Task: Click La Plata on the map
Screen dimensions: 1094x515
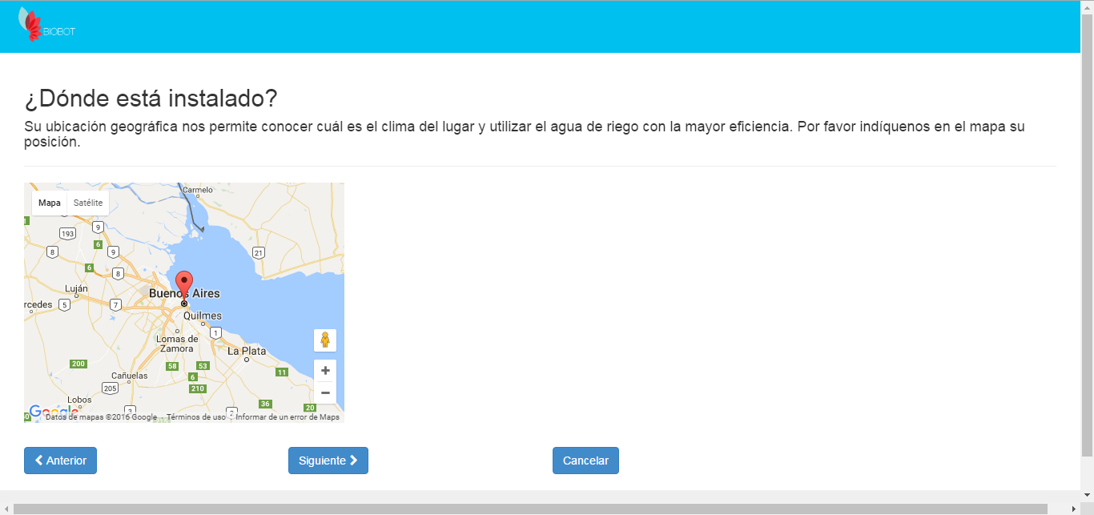Action: [247, 351]
